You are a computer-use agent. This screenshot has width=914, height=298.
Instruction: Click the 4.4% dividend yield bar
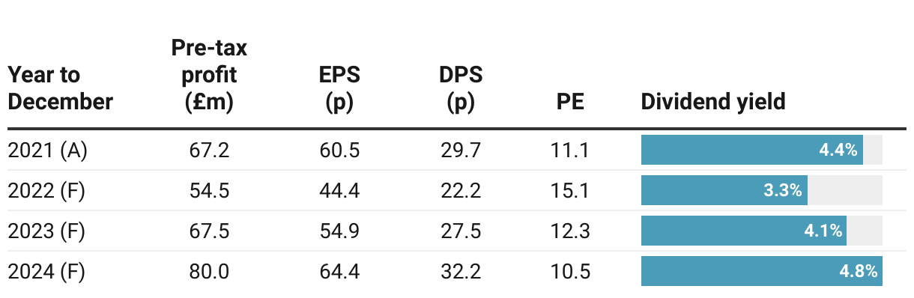point(752,150)
